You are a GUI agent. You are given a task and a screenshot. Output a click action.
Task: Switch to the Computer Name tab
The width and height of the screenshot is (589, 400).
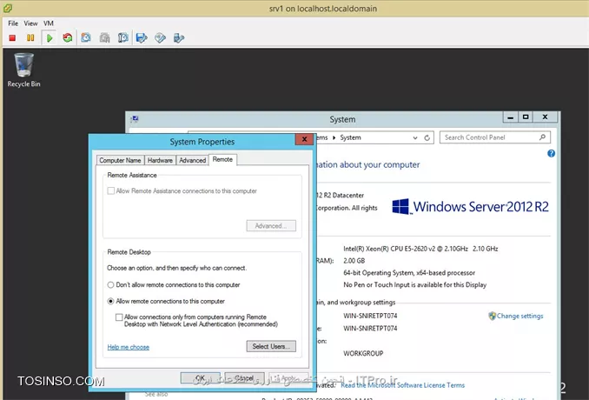pyautogui.click(x=120, y=160)
